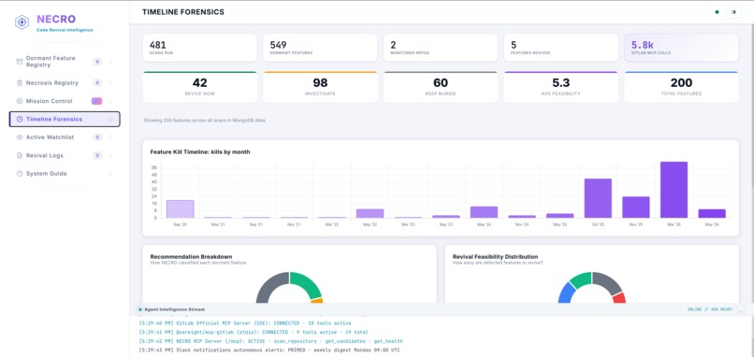Click the Sep '20 bar in kill timeline
Image resolution: width=754 pixels, height=357 pixels.
click(181, 209)
